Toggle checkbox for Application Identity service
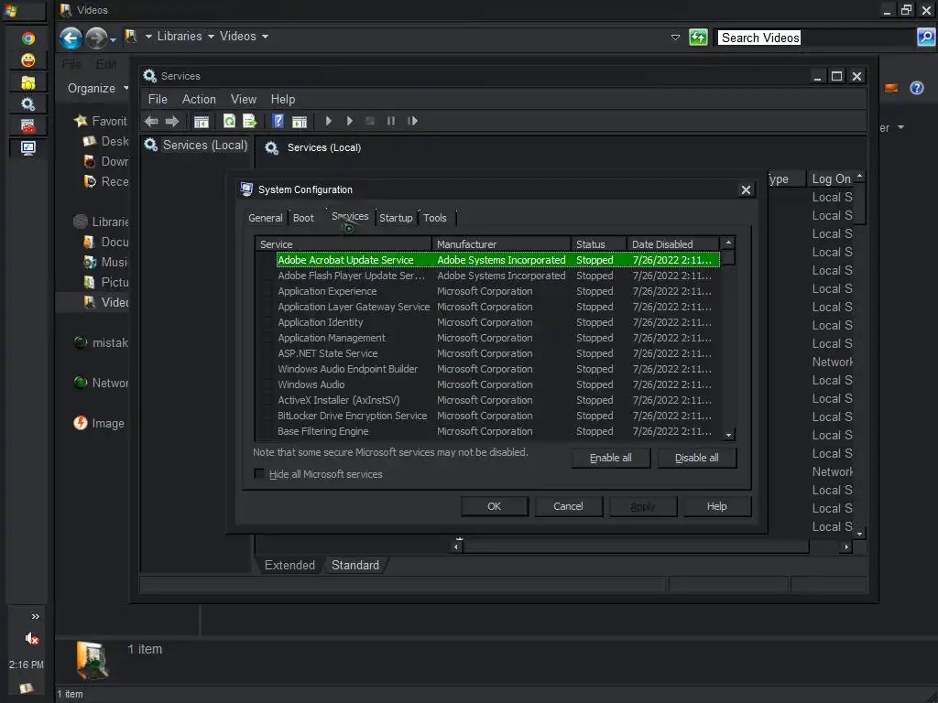Viewport: 938px width, 703px height. coord(267,323)
